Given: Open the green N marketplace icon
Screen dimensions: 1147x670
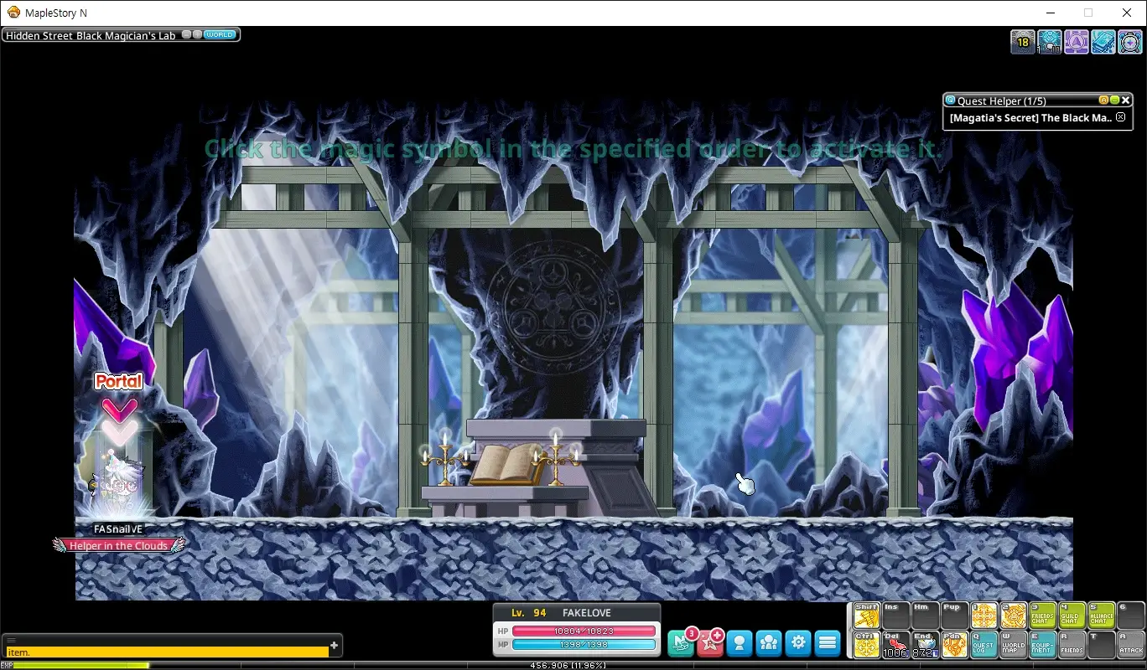Looking at the screenshot, I should [x=681, y=643].
